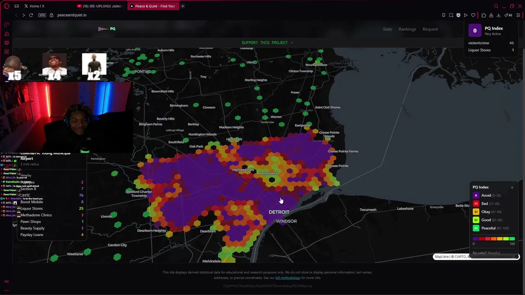The height and width of the screenshot is (295, 525).
Task: Click the Peaceful bright green legend swatch
Action: pos(476,228)
